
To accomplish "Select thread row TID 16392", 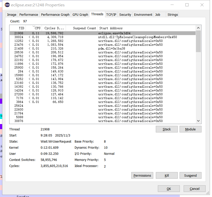I will tap(103, 86).
